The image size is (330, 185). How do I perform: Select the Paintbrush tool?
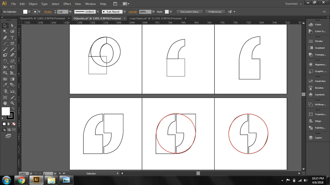(5, 49)
